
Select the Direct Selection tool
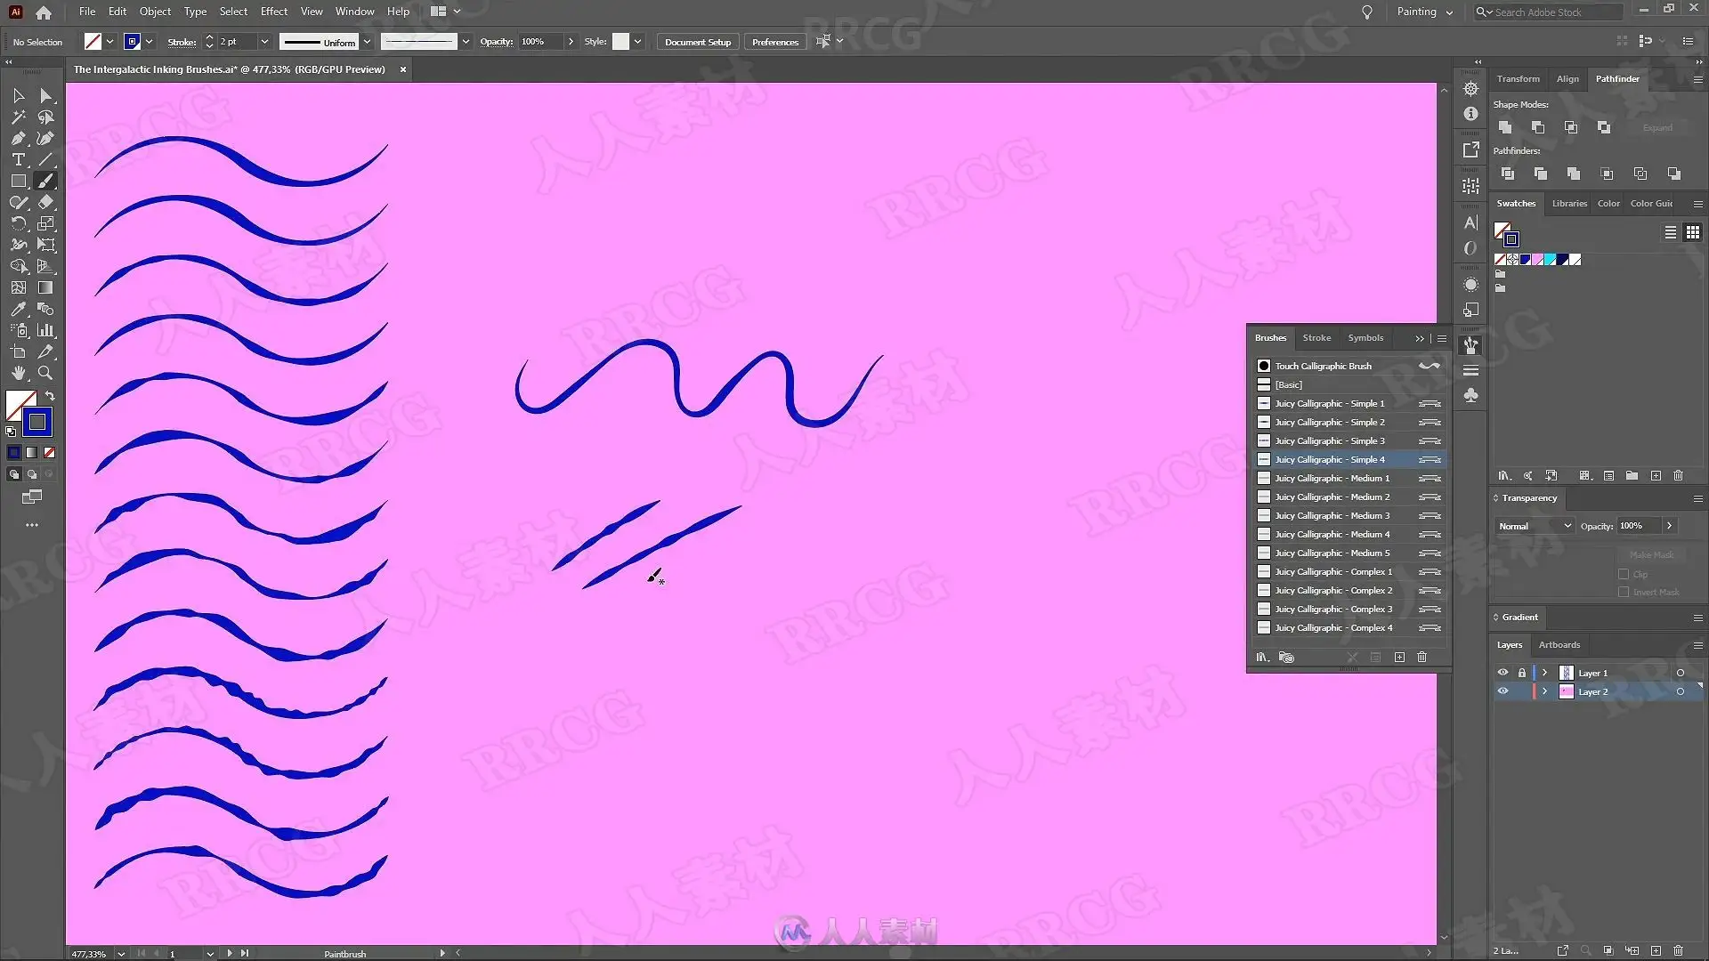46,96
